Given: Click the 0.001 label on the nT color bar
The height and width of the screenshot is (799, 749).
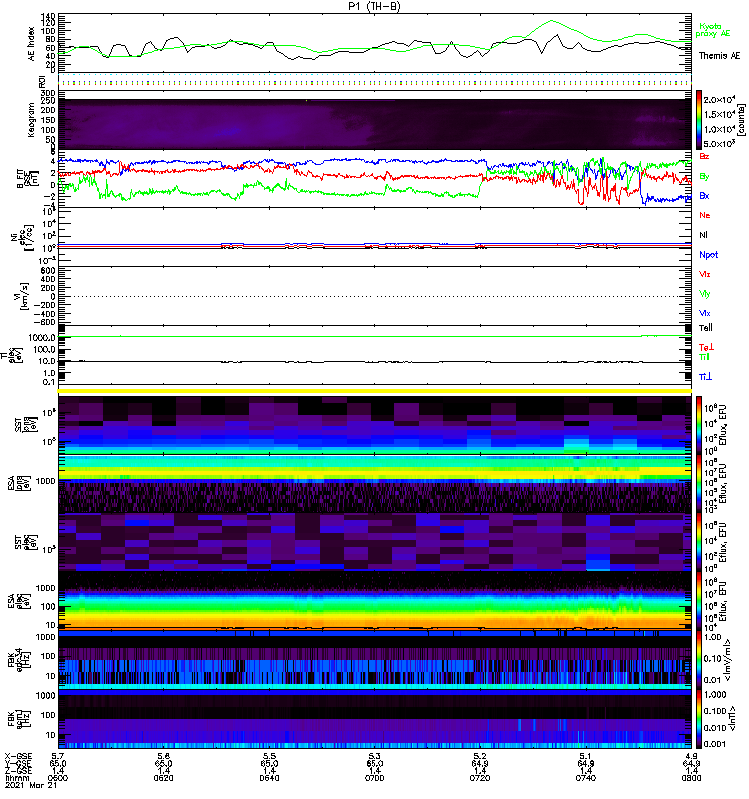Looking at the screenshot, I should (x=716, y=744).
